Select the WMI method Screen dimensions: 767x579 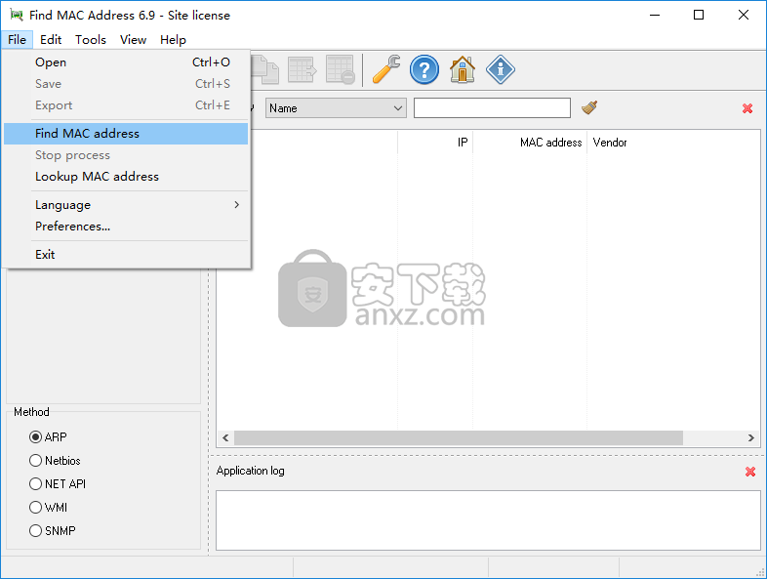click(48, 507)
